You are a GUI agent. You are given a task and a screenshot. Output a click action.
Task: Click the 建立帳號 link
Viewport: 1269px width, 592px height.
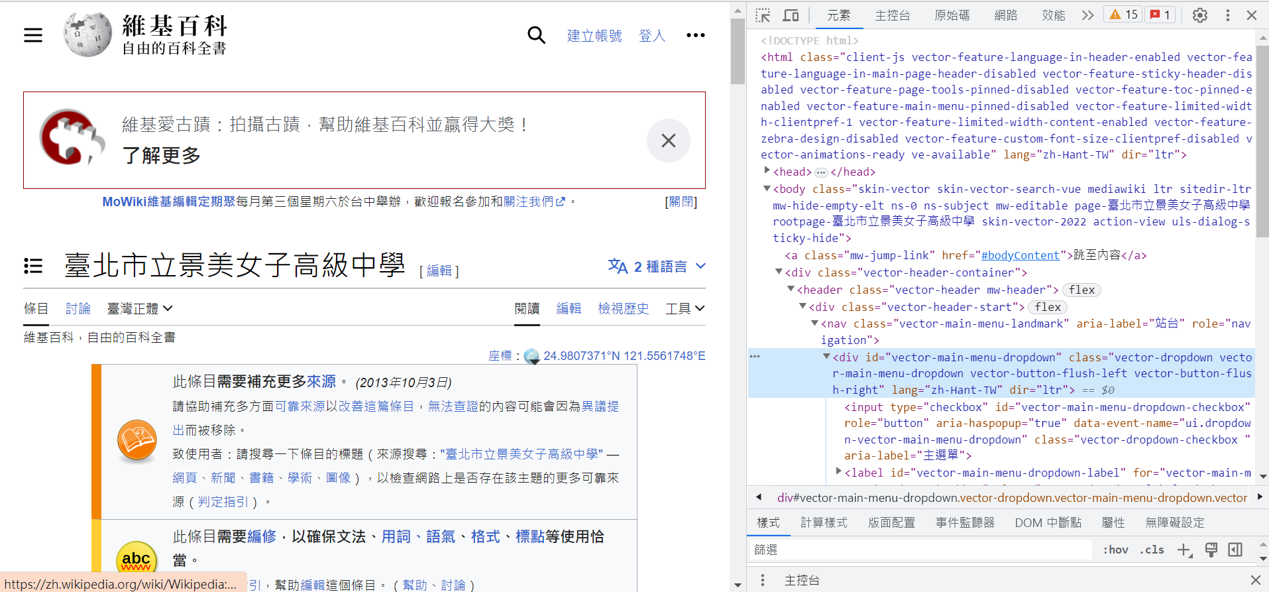click(x=594, y=36)
